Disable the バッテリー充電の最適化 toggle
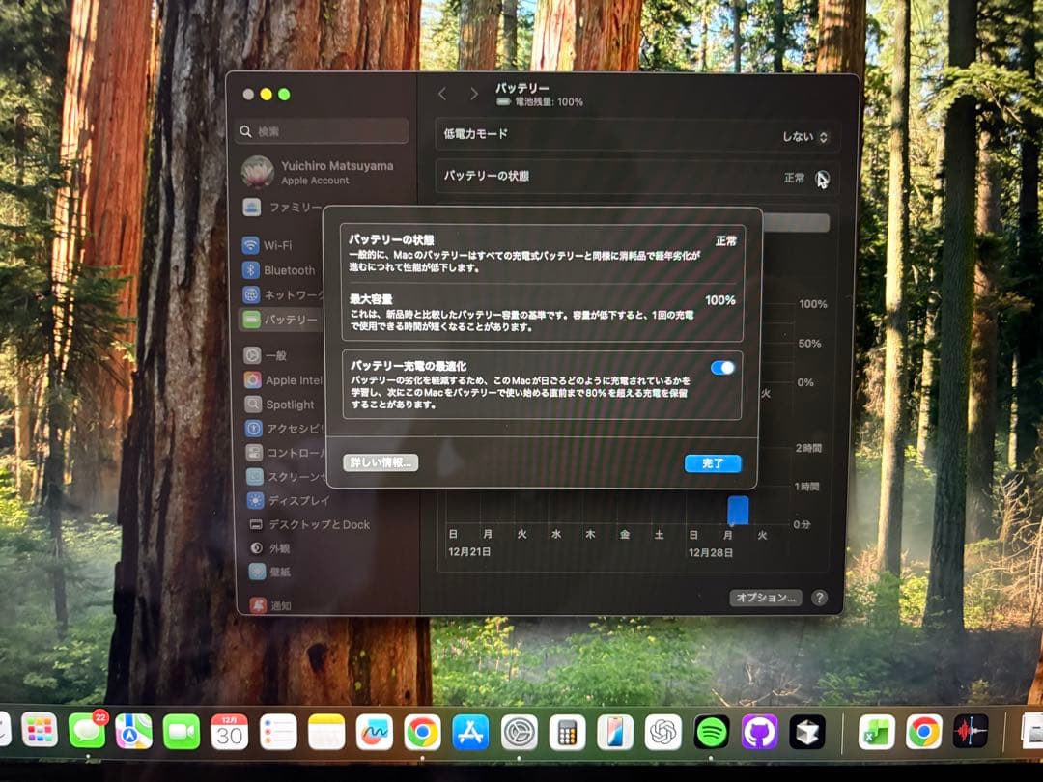Image resolution: width=1043 pixels, height=782 pixels. point(722,367)
